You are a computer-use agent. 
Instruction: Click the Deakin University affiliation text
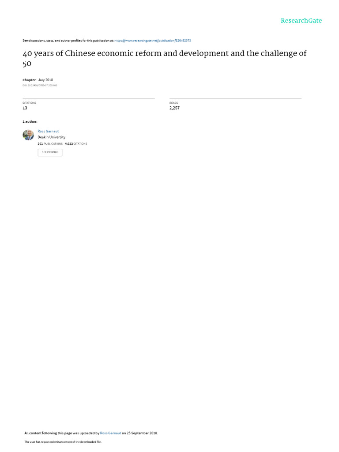click(x=51, y=137)
